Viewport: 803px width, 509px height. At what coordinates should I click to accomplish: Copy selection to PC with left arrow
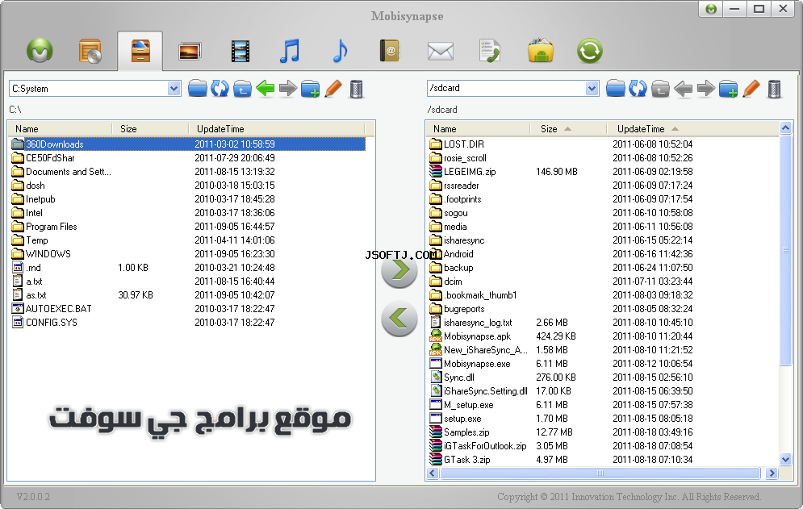tap(399, 319)
